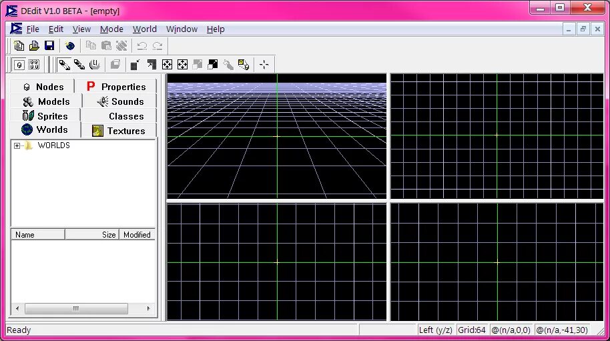Switch to the Models tab
This screenshot has width=610, height=341.
coord(46,101)
